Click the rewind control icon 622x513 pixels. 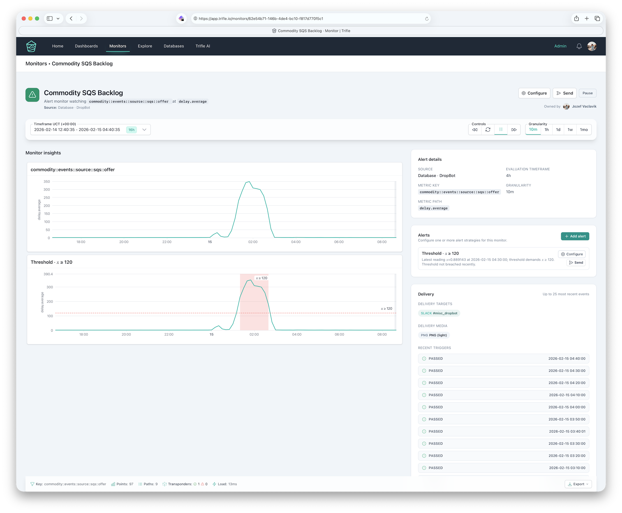pos(475,130)
